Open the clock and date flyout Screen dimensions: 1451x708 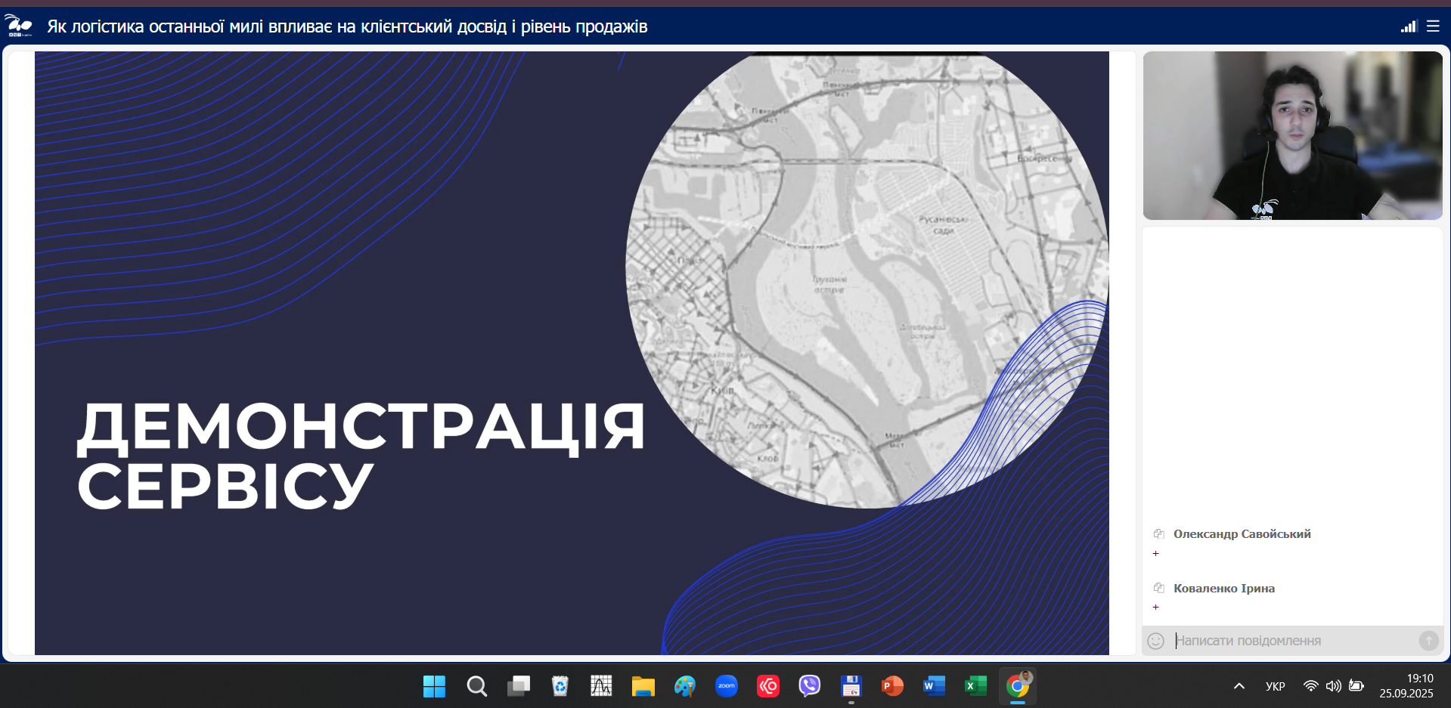(1406, 686)
